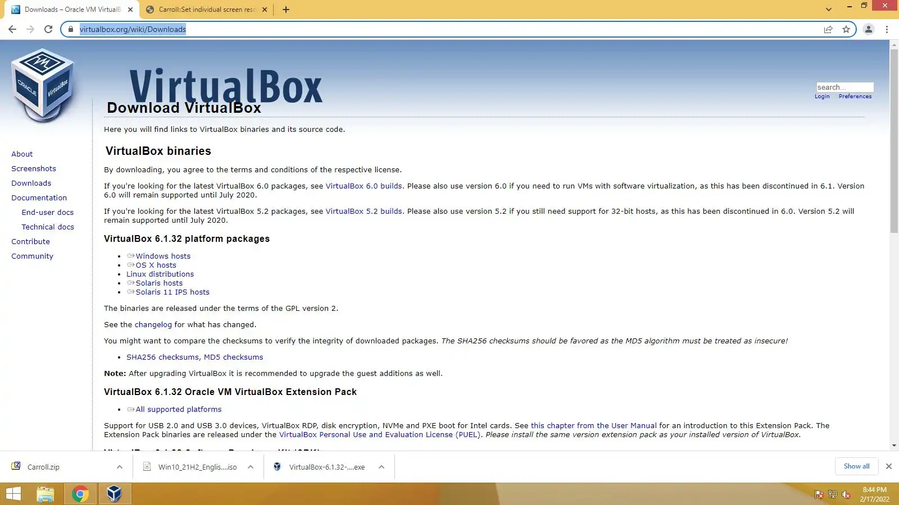This screenshot has width=899, height=505.
Task: Open the VirtualBox Personal Use and Evaluation License link
Action: [380, 434]
